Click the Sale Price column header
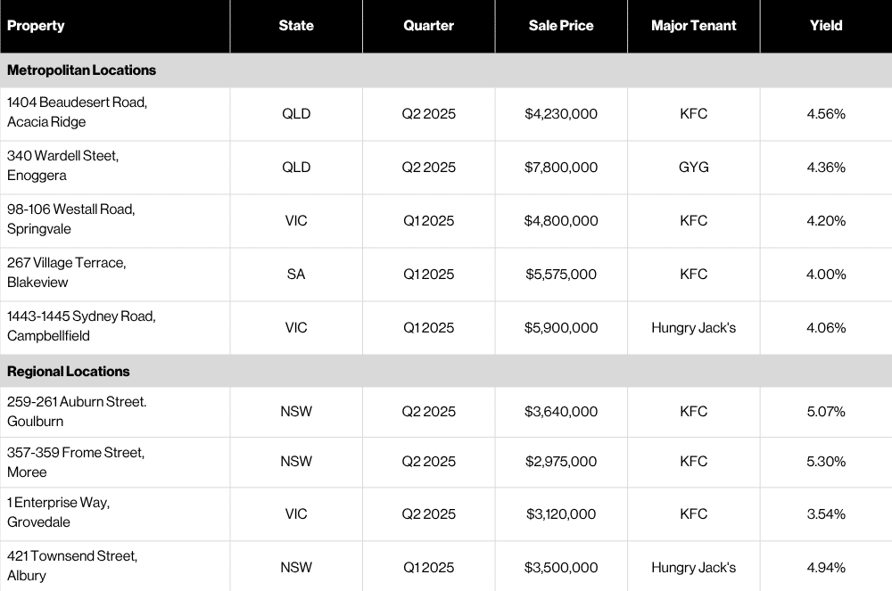The height and width of the screenshot is (591, 892). coord(561,26)
